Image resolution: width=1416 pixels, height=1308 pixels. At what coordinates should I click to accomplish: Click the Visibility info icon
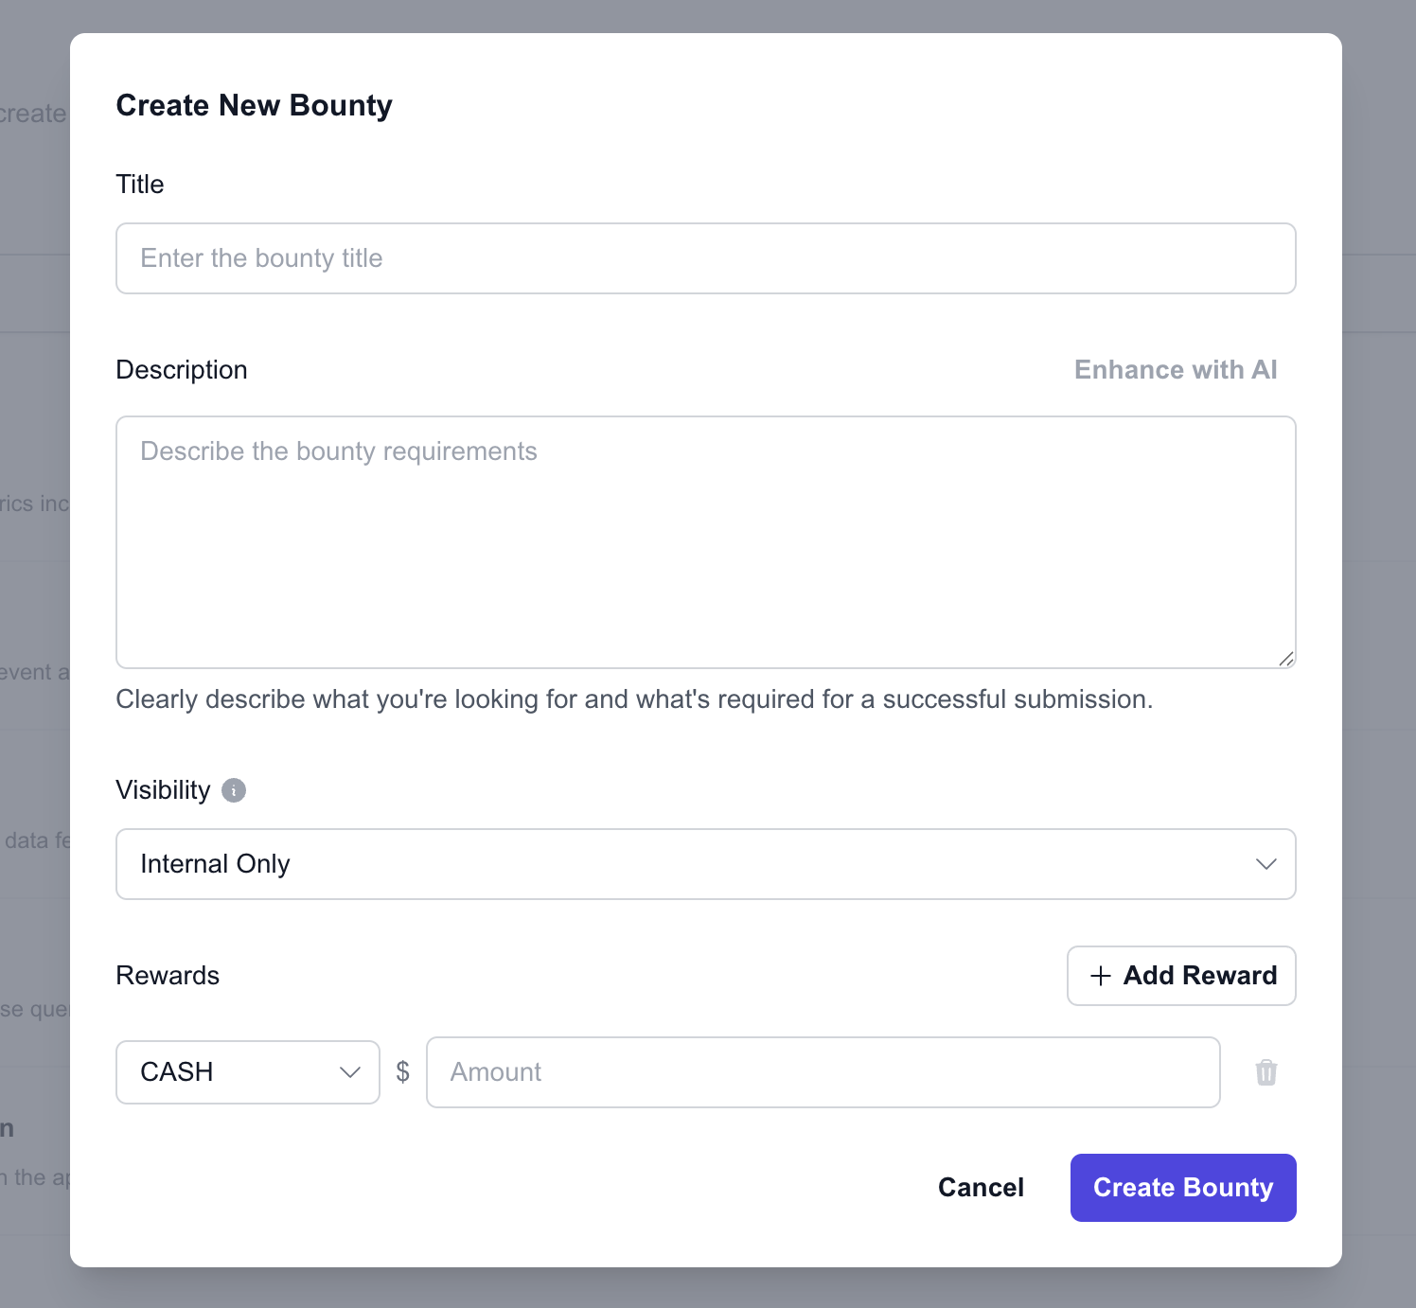click(x=234, y=790)
